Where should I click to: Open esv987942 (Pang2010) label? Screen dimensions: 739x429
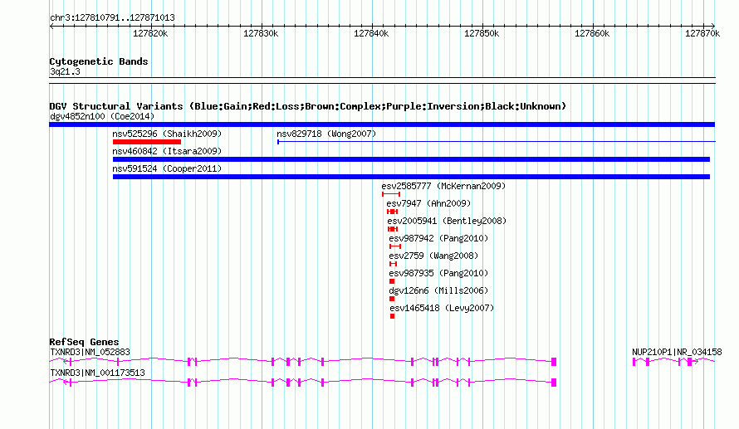(x=438, y=238)
